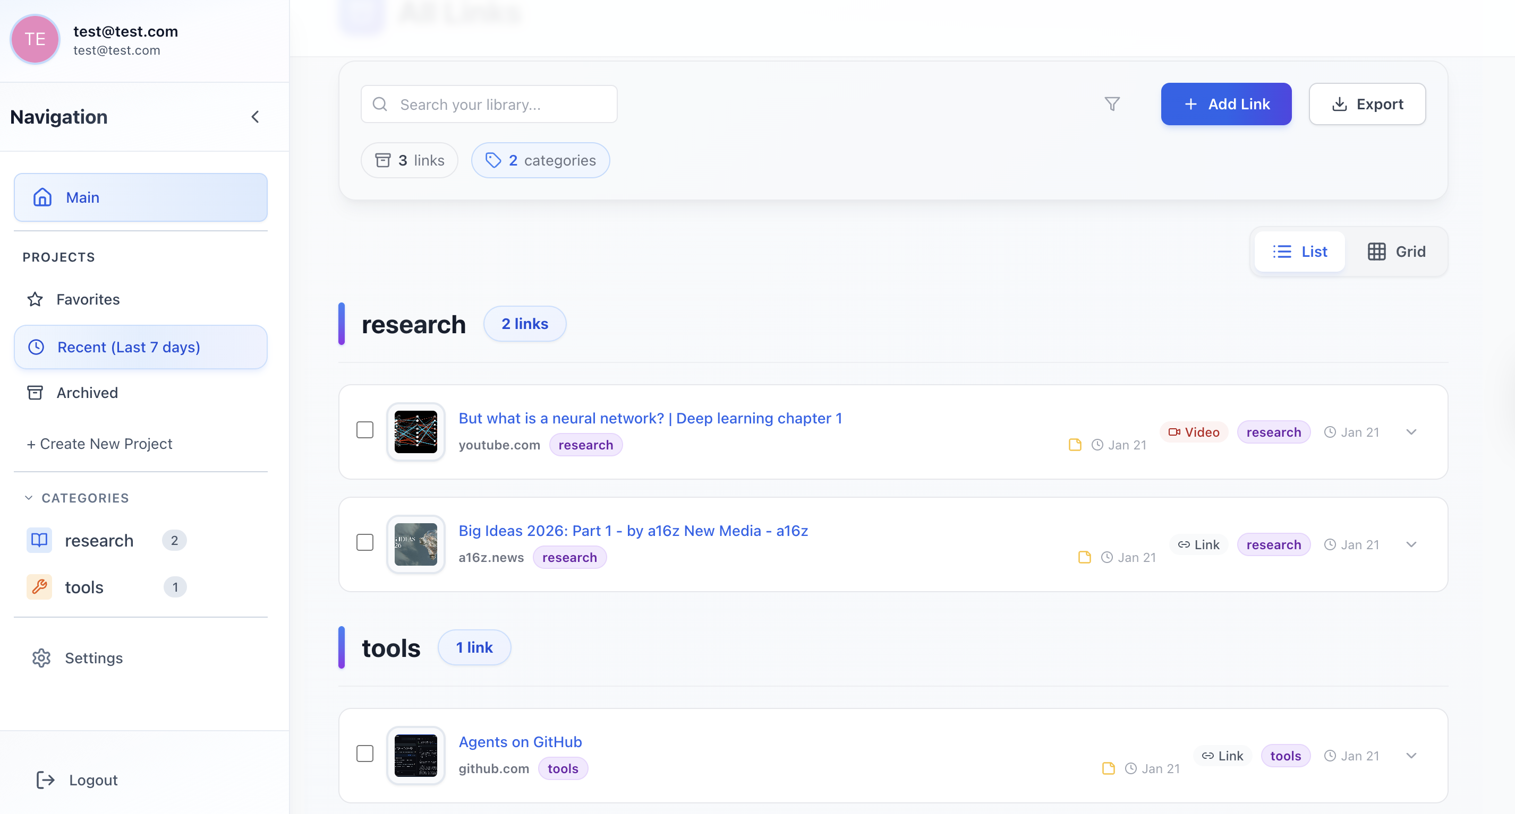Click the note icon on Agents on GitHub row
1515x814 pixels.
(x=1108, y=768)
